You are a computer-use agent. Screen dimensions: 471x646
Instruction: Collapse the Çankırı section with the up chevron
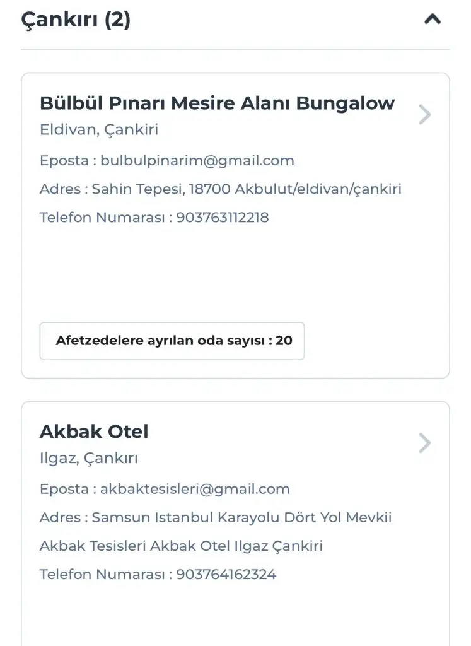pyautogui.click(x=433, y=20)
